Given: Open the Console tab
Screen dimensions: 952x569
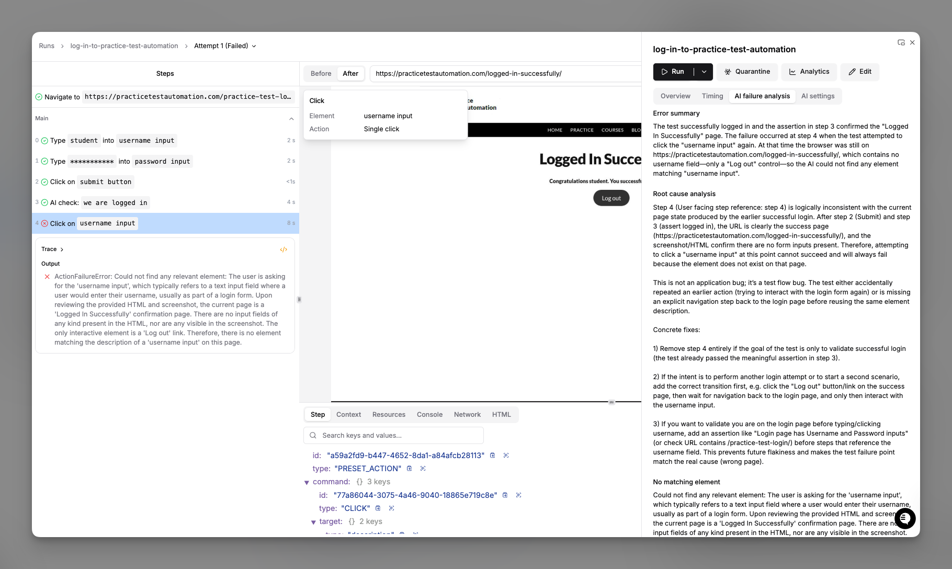Looking at the screenshot, I should tap(429, 415).
